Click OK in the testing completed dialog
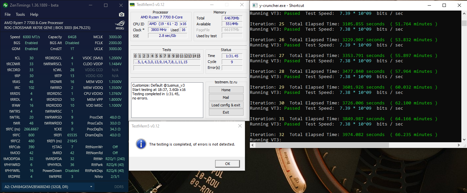Image resolution: width=467 pixels, height=193 pixels. point(227,164)
